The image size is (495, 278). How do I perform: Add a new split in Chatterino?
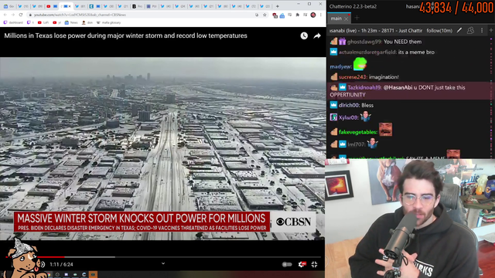(491, 30)
